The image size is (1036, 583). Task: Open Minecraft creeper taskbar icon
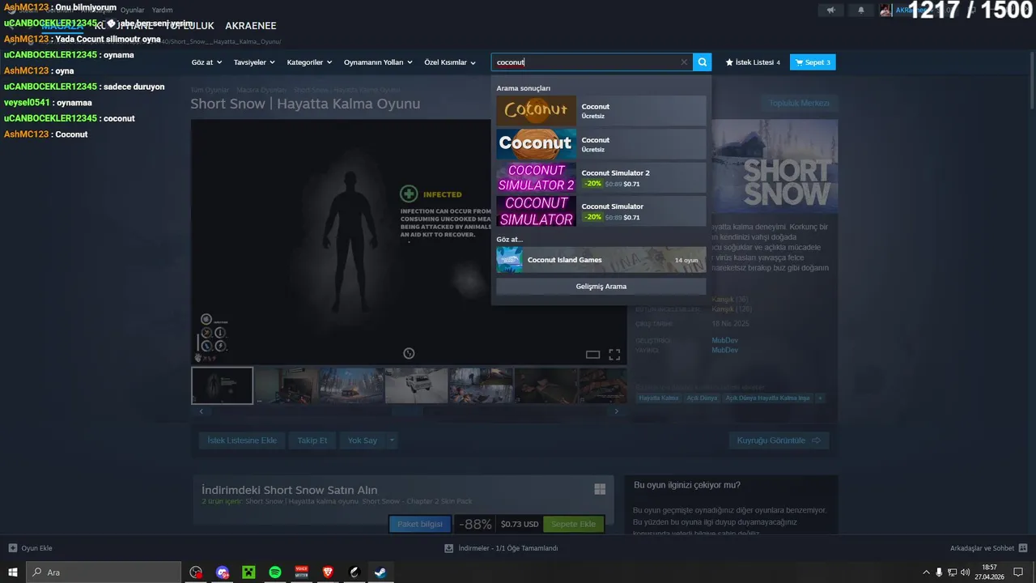[248, 572]
